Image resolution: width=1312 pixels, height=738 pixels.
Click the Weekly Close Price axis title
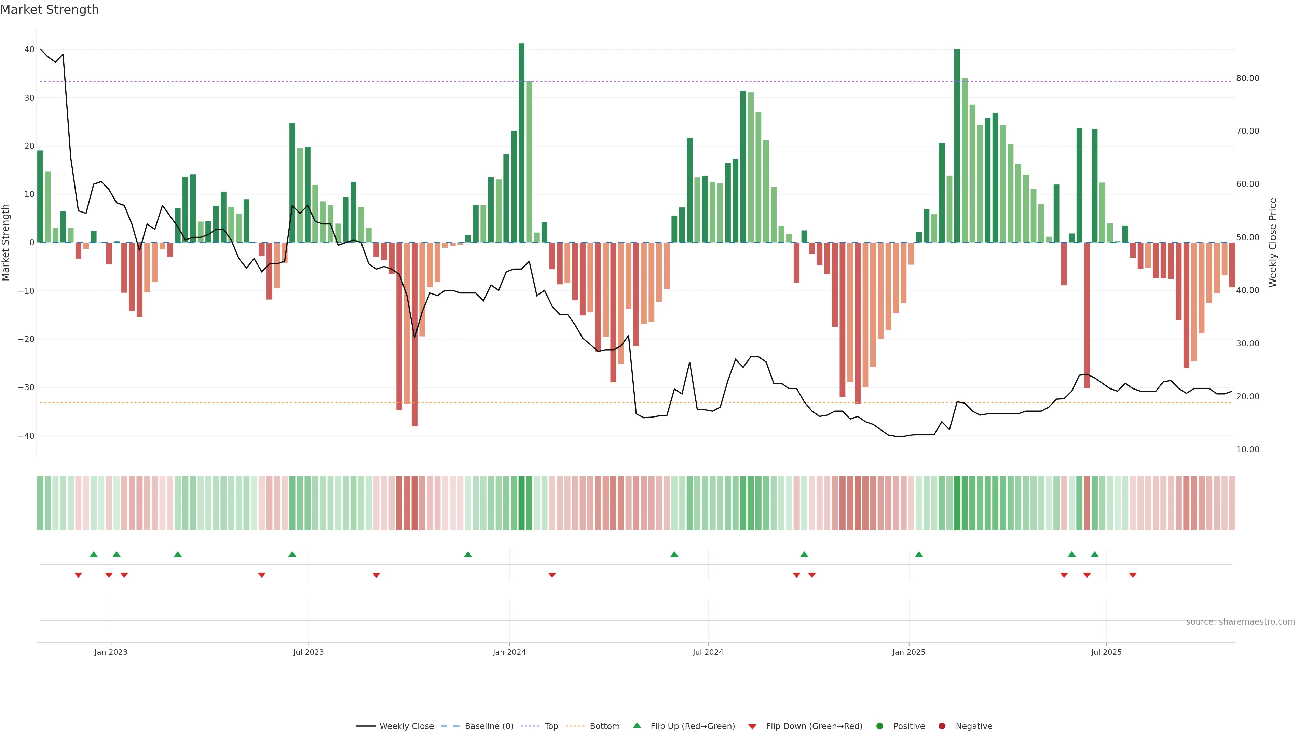1273,243
